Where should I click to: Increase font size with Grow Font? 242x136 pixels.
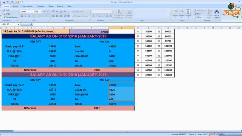click(x=45, y=12)
